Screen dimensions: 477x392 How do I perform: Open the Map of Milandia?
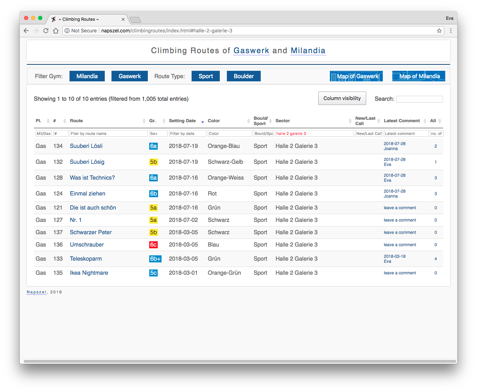tap(419, 76)
